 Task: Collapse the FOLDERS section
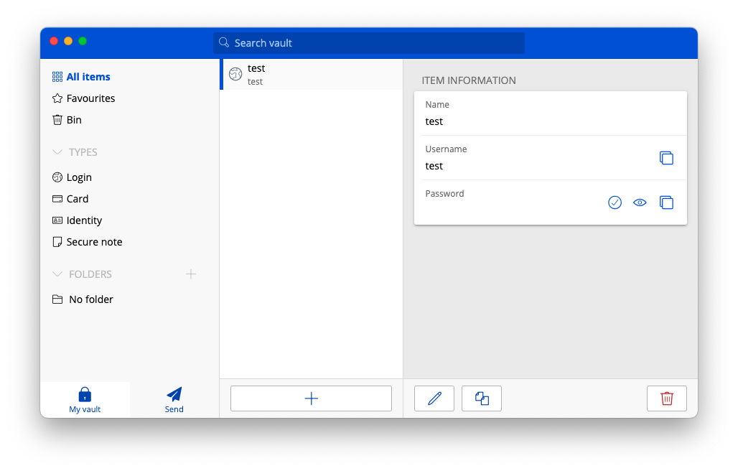point(57,274)
